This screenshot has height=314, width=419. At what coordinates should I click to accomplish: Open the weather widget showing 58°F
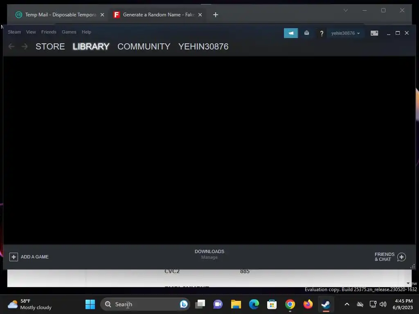(x=29, y=304)
